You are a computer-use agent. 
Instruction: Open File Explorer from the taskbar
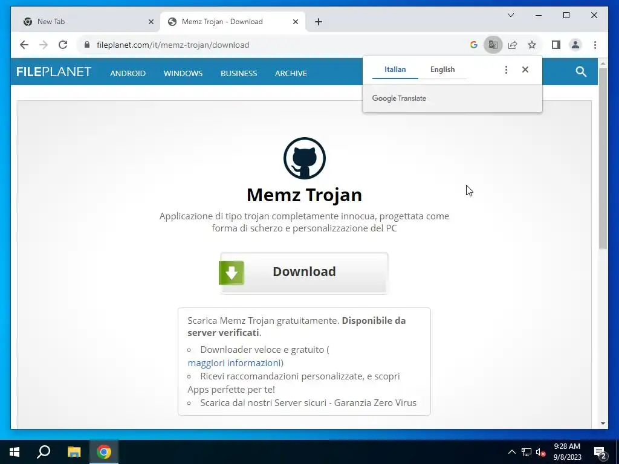(x=74, y=452)
